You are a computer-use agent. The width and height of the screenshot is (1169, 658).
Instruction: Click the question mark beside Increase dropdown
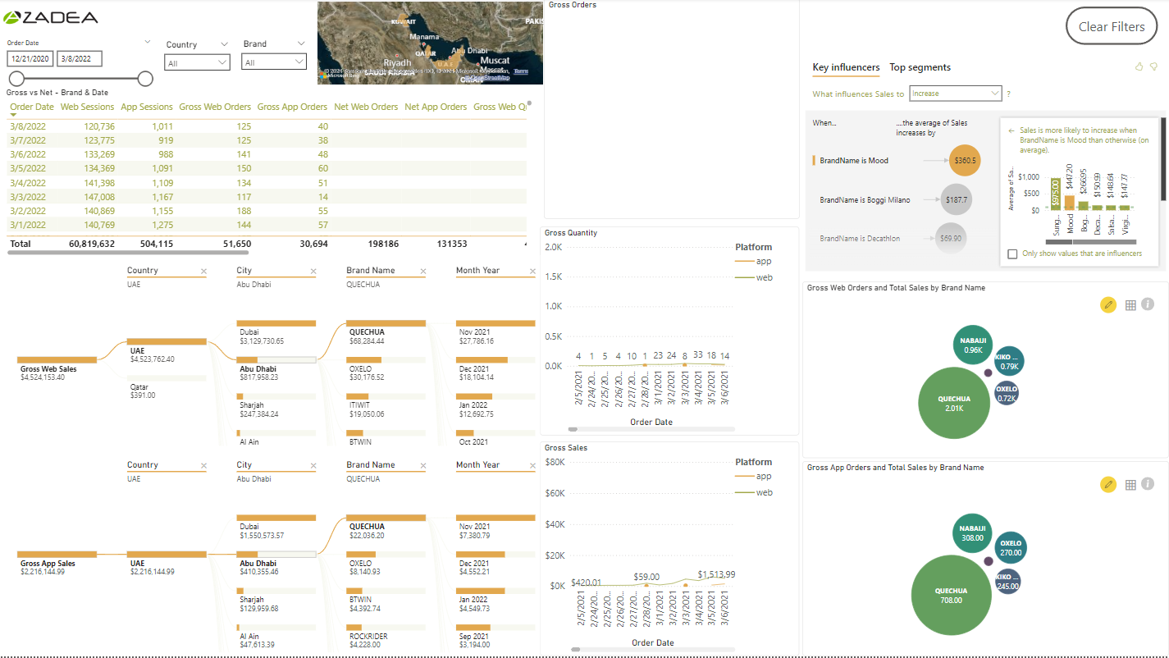click(x=1008, y=94)
